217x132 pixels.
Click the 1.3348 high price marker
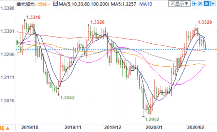(33, 17)
